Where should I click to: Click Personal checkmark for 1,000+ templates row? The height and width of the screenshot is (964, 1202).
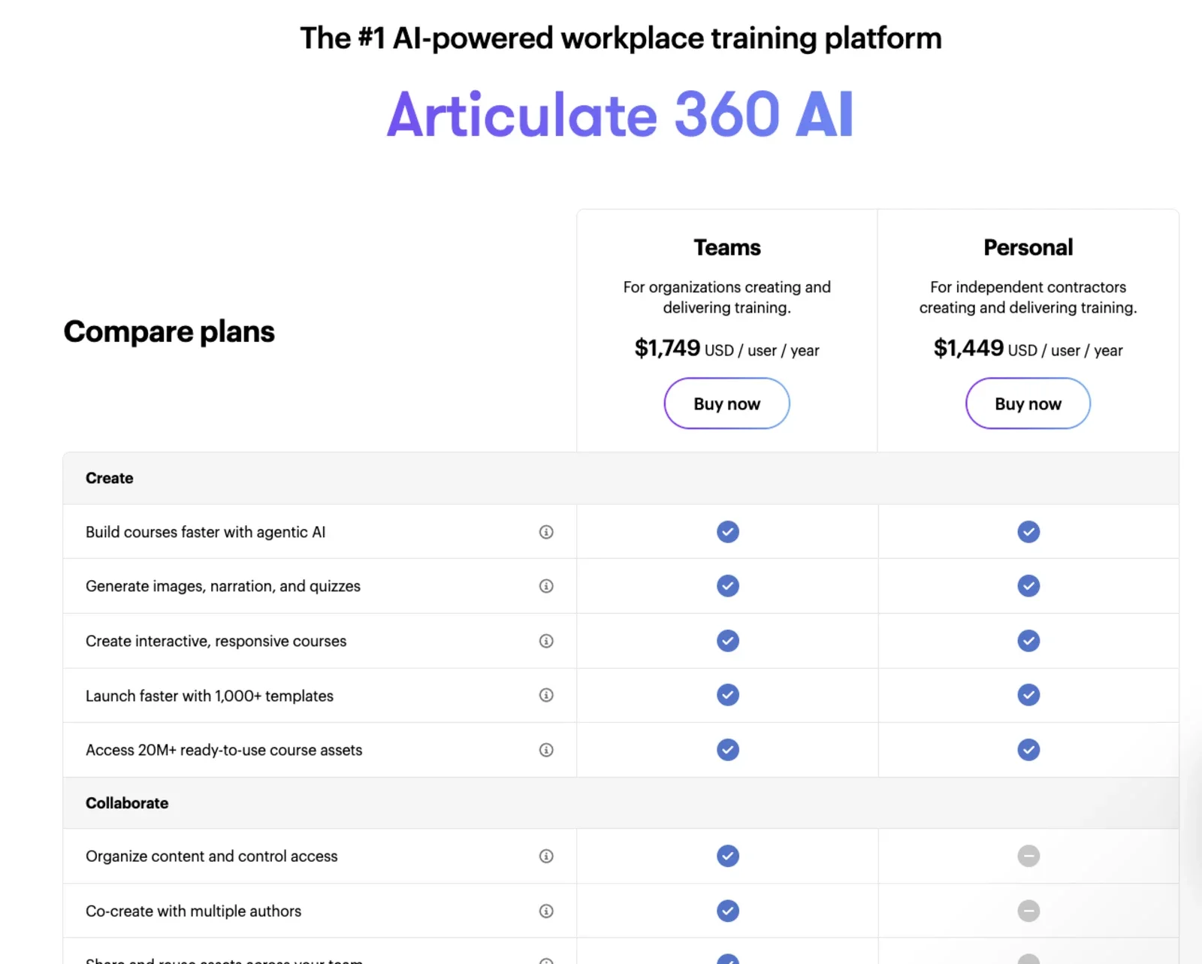click(1028, 695)
